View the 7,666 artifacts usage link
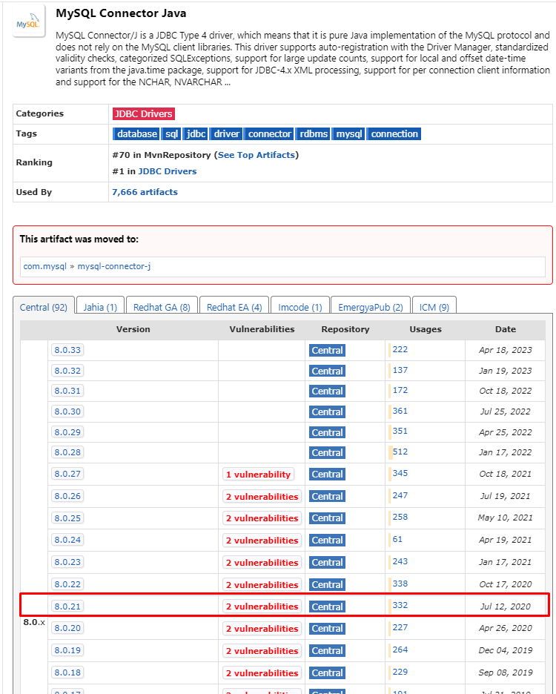Screen dimensions: 556x694 coord(145,192)
